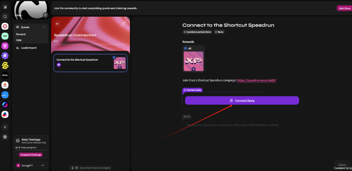Open the dark swirl community icon
Viewport: 352px width, 171px height.
point(5,105)
